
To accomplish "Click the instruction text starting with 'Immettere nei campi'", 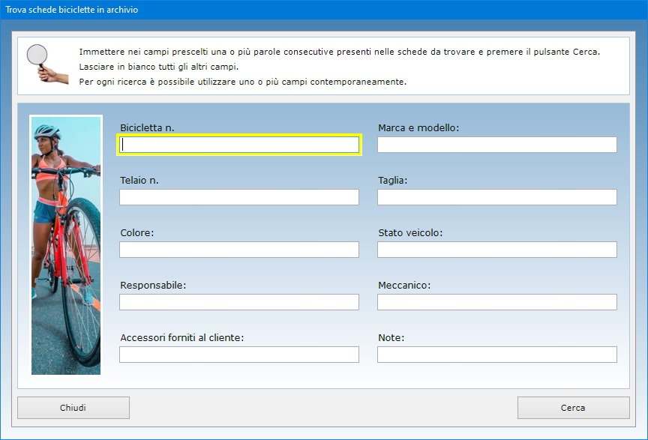I will 339,52.
